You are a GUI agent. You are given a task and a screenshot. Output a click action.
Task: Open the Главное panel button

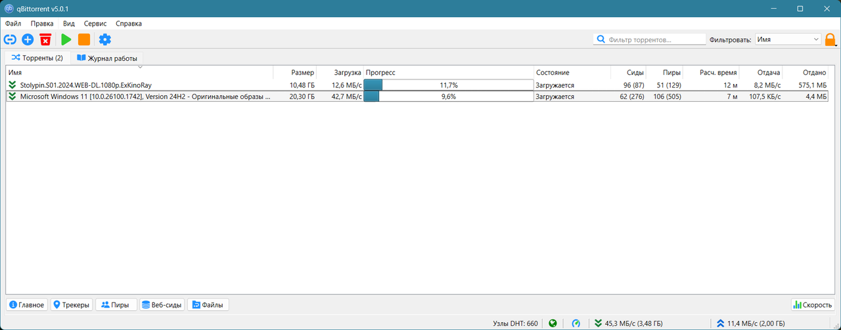pyautogui.click(x=27, y=304)
